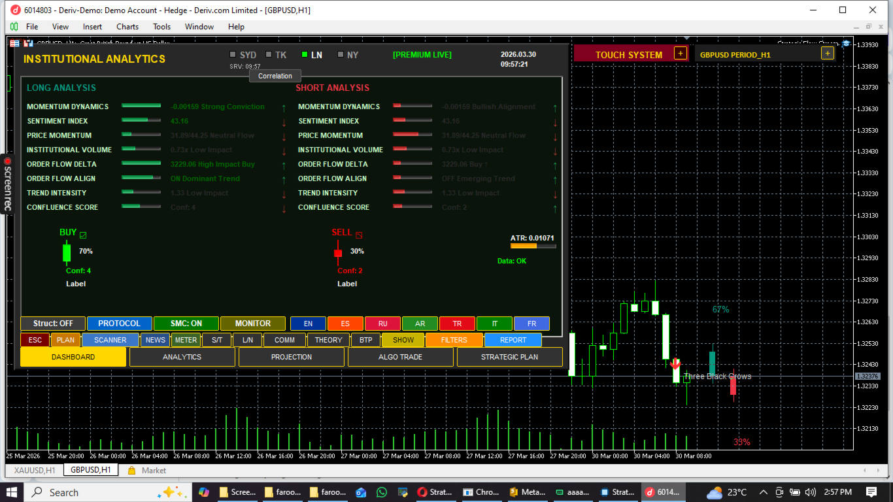Image resolution: width=893 pixels, height=502 pixels.
Task: Open the screenrec side widget
Action: click(7, 183)
